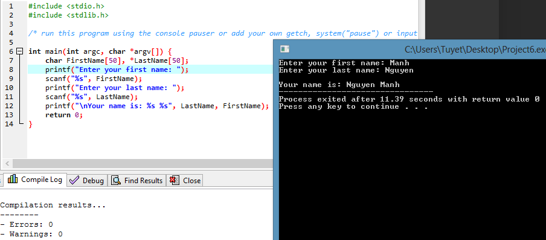The height and width of the screenshot is (240, 546).
Task: Place cursor on '#include <stdlib.h>' line
Action: [68, 15]
